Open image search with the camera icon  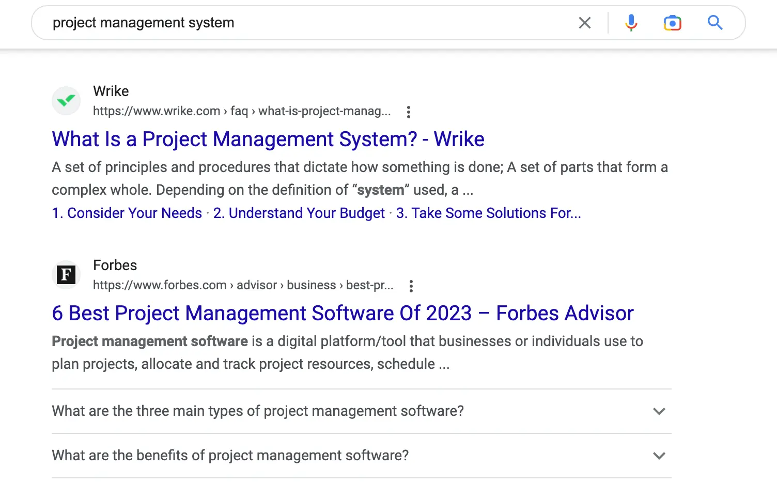click(x=672, y=23)
